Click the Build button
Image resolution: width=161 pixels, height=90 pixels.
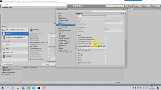(48, 64)
